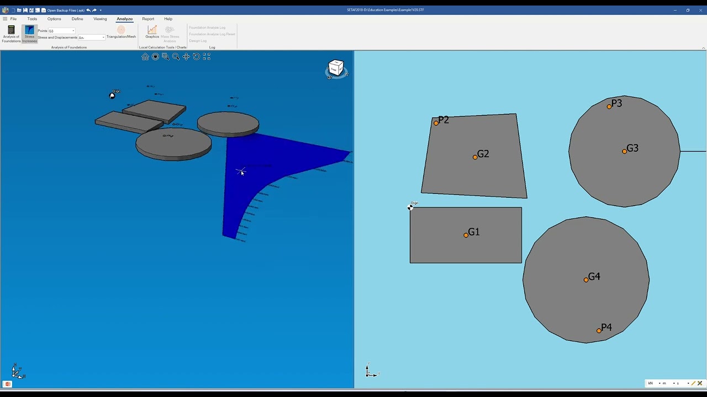The image size is (707, 397).
Task: Click the yellow line tool icon at bottom right
Action: (693, 383)
